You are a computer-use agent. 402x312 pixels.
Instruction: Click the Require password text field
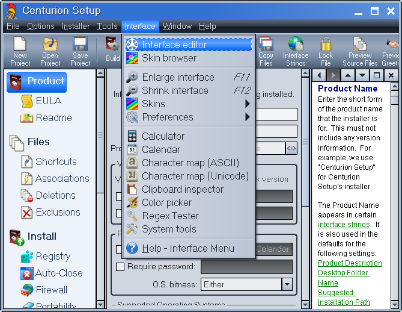pos(246,267)
